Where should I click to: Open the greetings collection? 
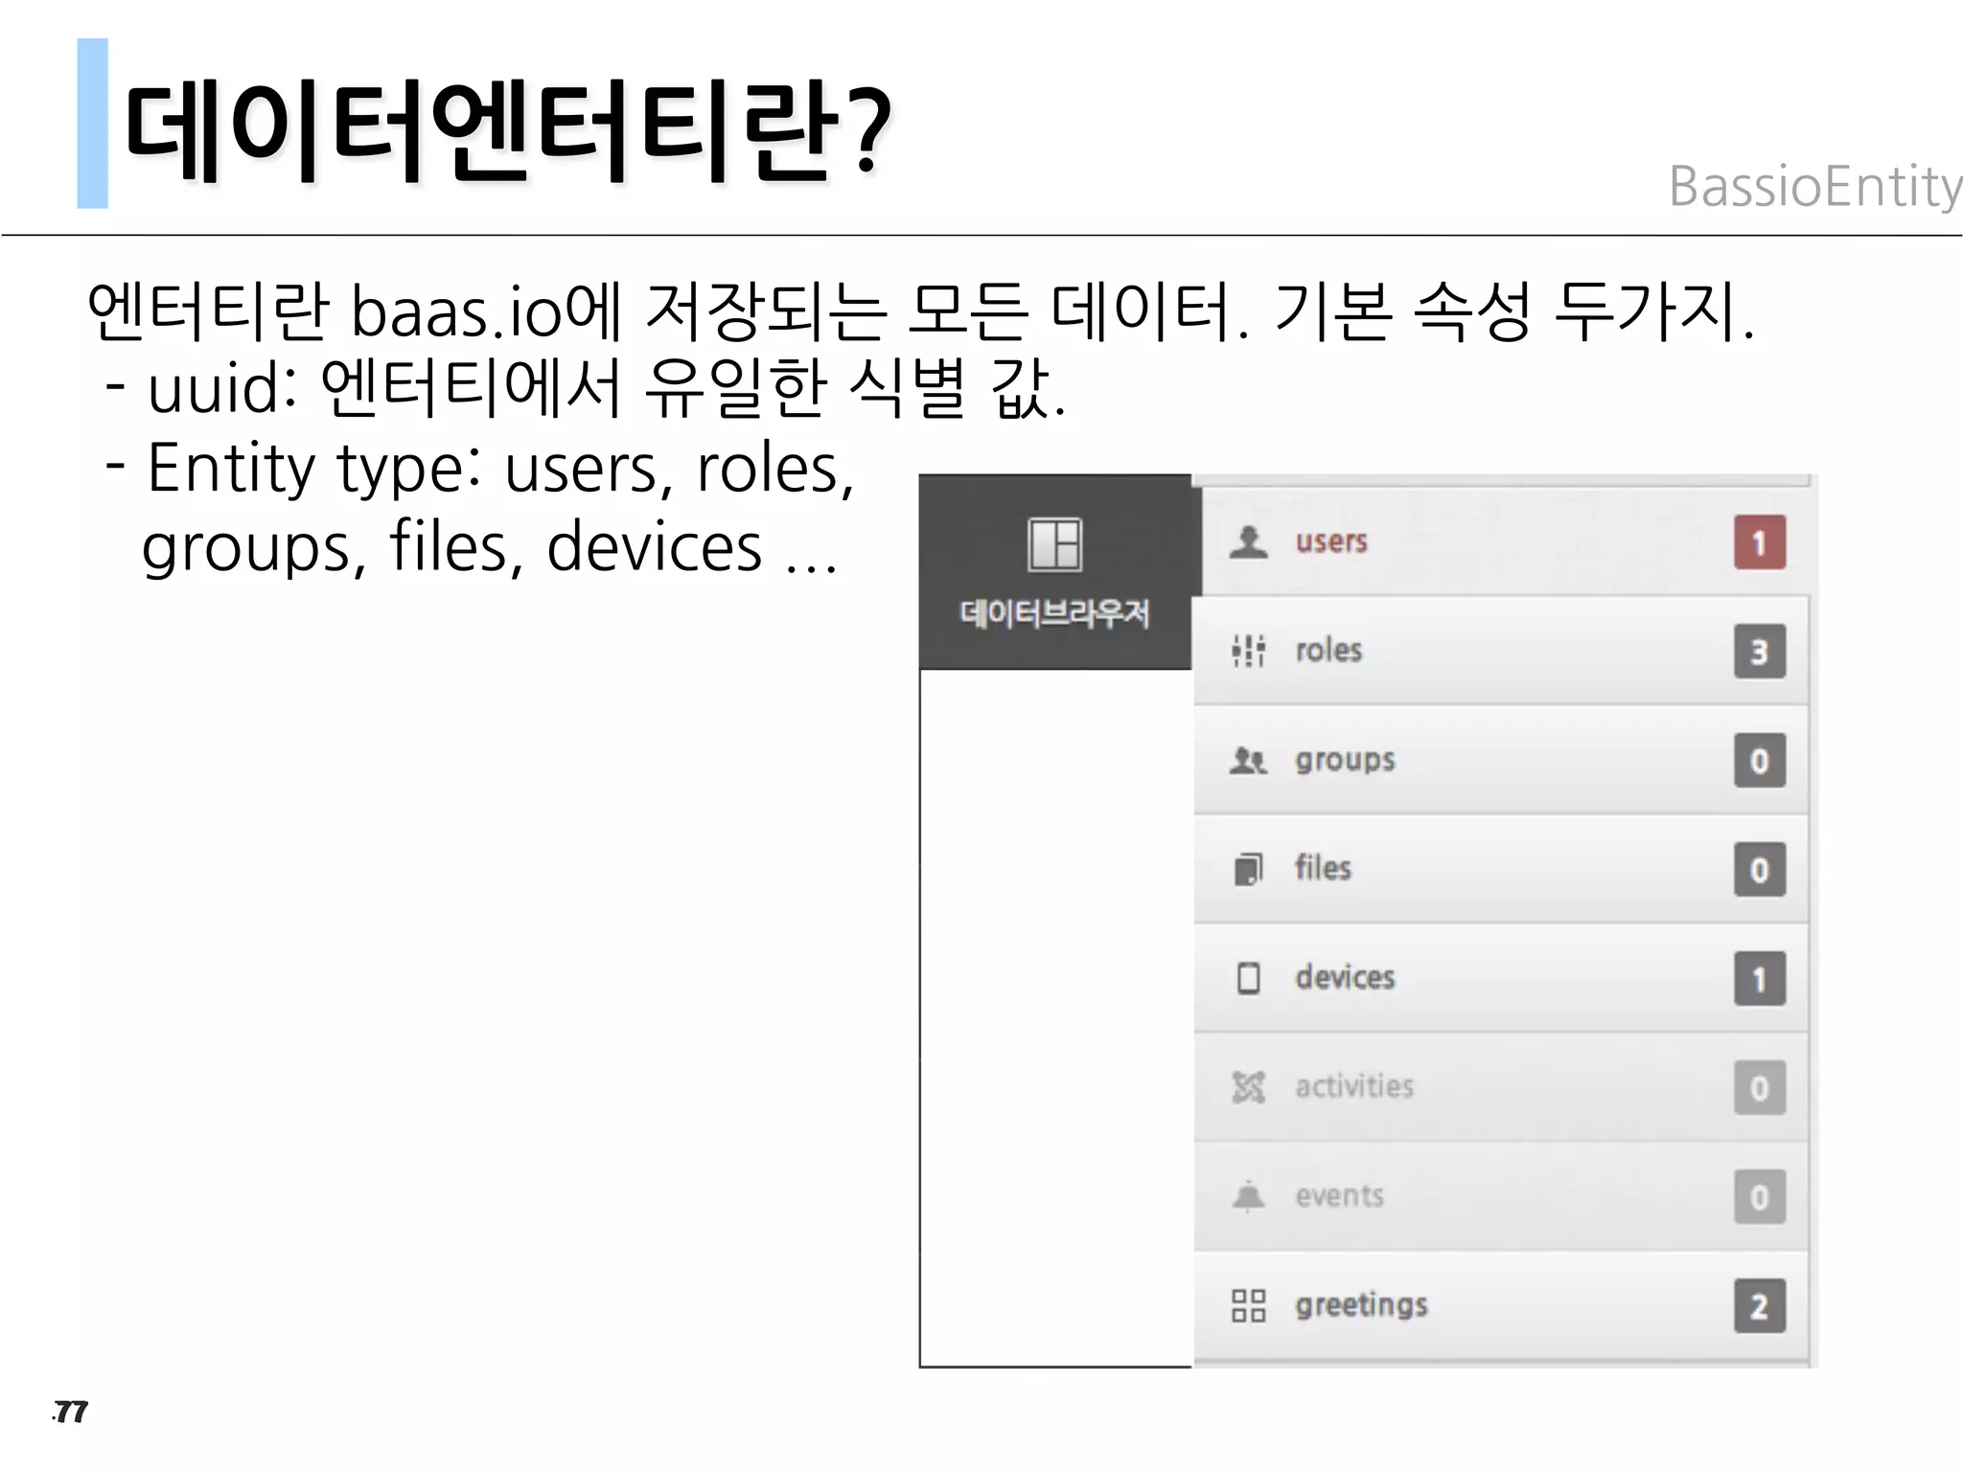click(1501, 1305)
